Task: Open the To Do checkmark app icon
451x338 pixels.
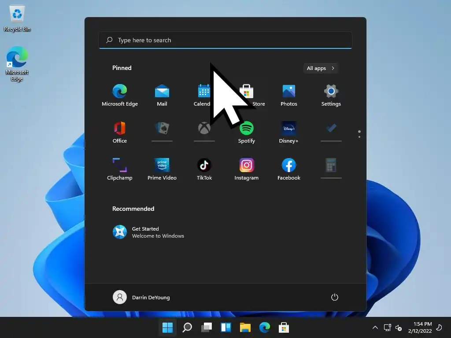Action: click(x=331, y=128)
